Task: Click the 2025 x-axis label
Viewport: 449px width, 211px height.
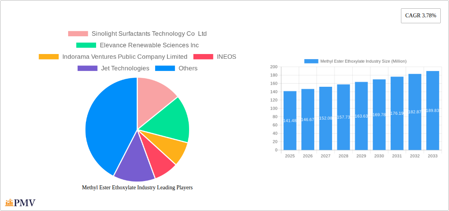Action: tap(290, 156)
